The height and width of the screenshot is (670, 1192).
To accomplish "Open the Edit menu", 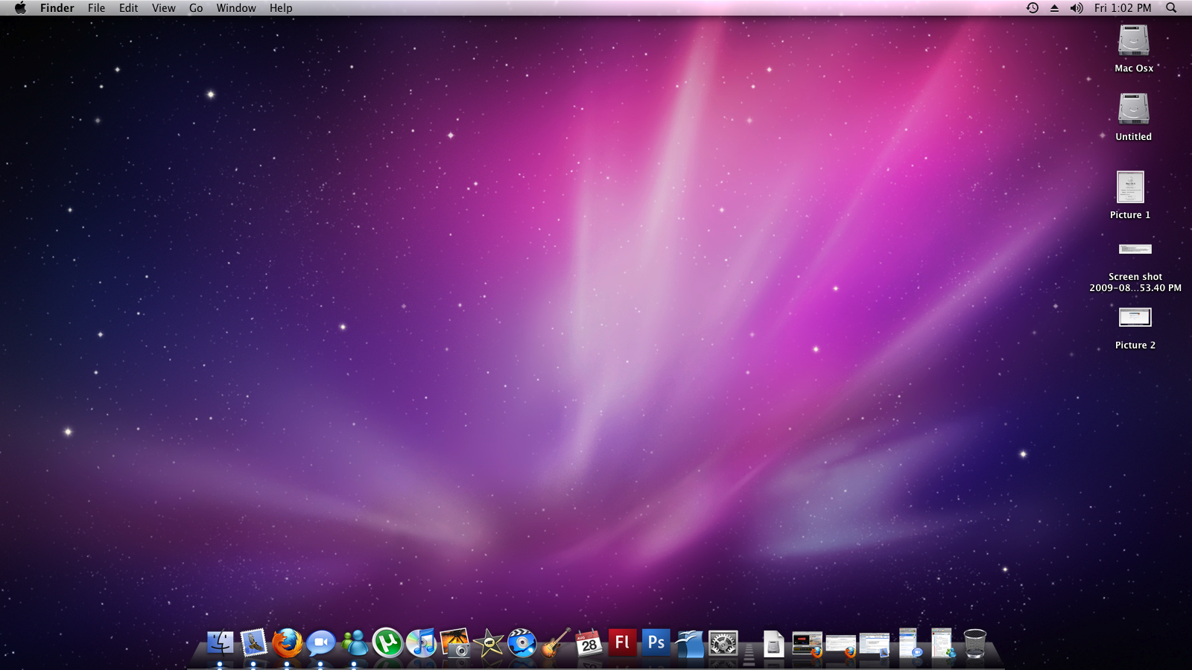I will pos(128,7).
